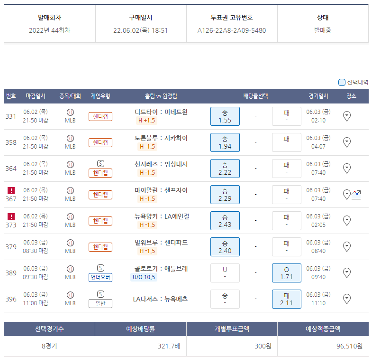Click the 번호 column header

click(11, 96)
